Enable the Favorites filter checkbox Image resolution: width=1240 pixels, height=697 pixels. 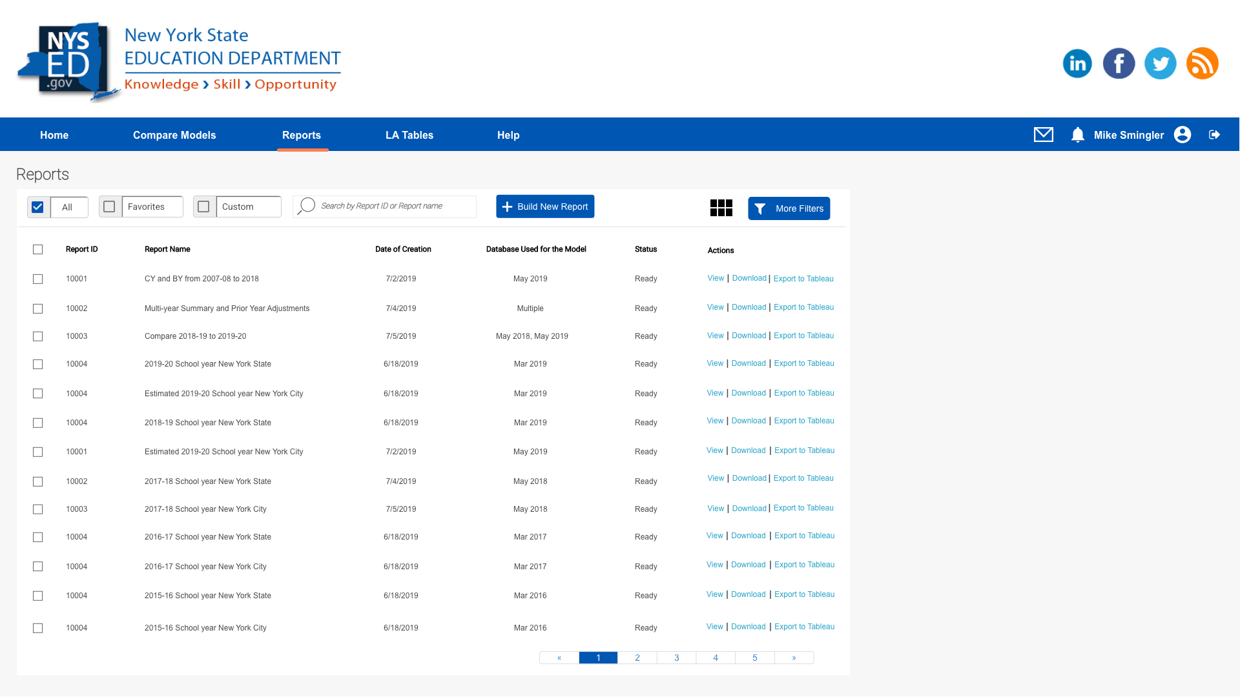(x=109, y=207)
